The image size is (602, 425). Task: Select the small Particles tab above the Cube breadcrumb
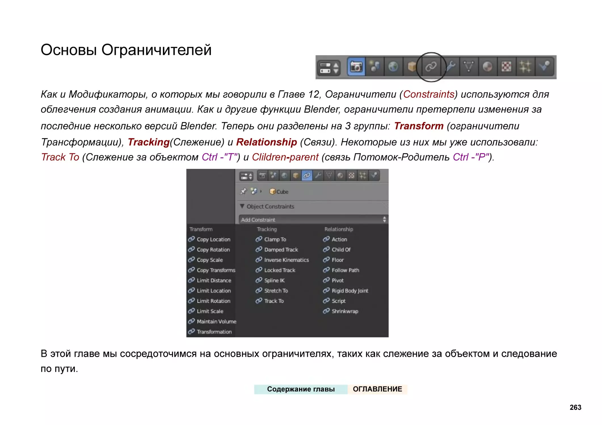coord(363,176)
